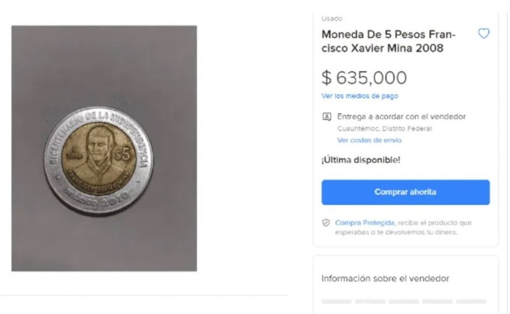The height and width of the screenshot is (314, 510).
Task: Click the portrait on the coin image
Action: pos(97,153)
